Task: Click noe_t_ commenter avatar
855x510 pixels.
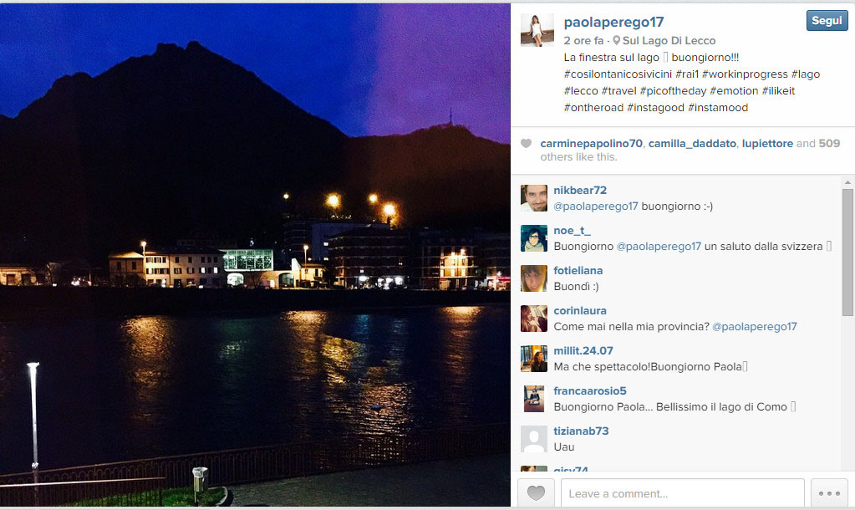Action: point(534,238)
